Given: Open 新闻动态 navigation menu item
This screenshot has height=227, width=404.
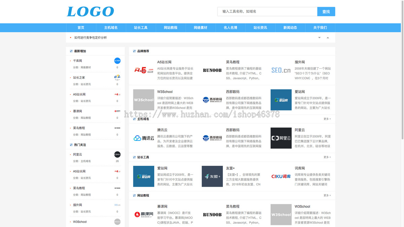Looking at the screenshot, I should coord(290,28).
